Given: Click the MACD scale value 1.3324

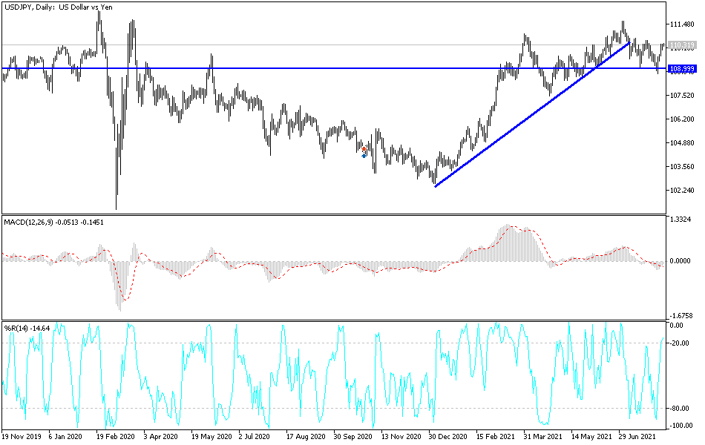Looking at the screenshot, I should click(x=681, y=220).
